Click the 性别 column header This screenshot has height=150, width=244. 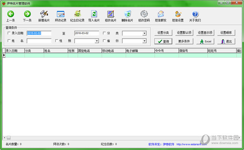(x=73, y=51)
